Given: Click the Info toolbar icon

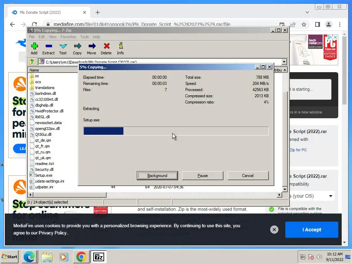Looking at the screenshot, I should pyautogui.click(x=121, y=49).
